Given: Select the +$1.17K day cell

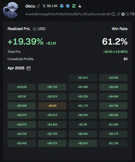Looking at the screenshot, I should 83,106.
